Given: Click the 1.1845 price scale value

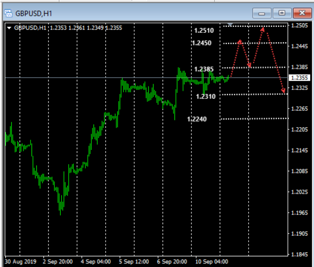Looking at the screenshot, I should tap(300, 255).
